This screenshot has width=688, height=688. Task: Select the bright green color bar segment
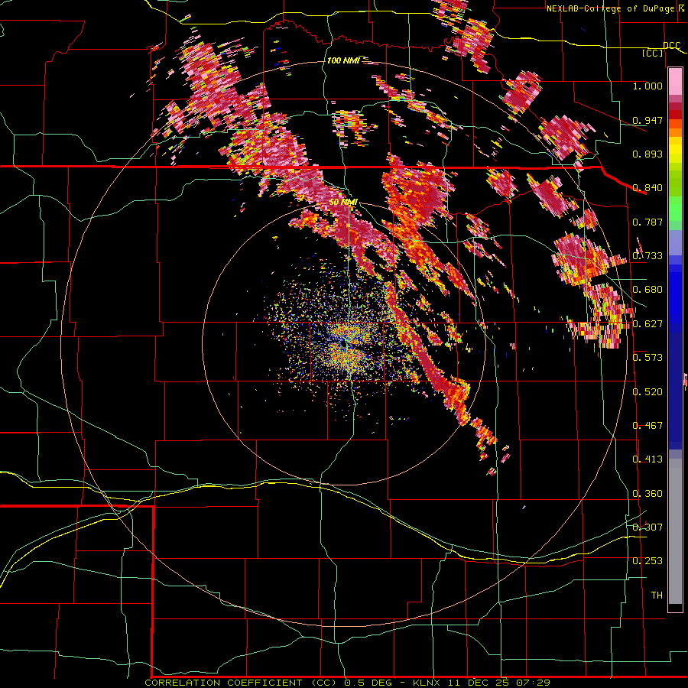[x=675, y=209]
